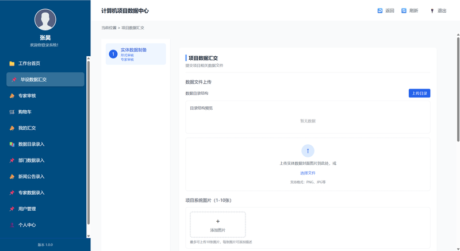Click the user avatar picture
The image size is (460, 251).
45,20
